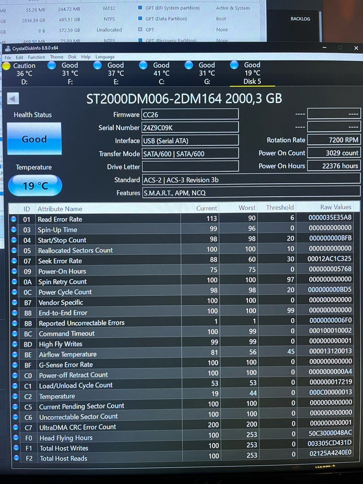363x484 pixels.
Task: Click the status icon for Seek Error Rate
Action: point(14,261)
